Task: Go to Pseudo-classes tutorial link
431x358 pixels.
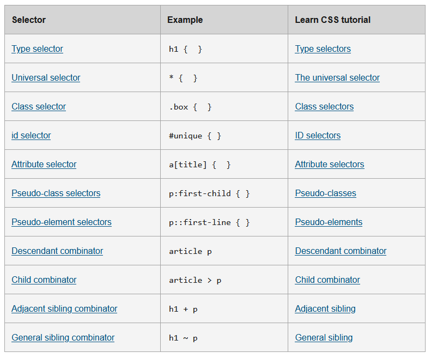Action: click(326, 193)
